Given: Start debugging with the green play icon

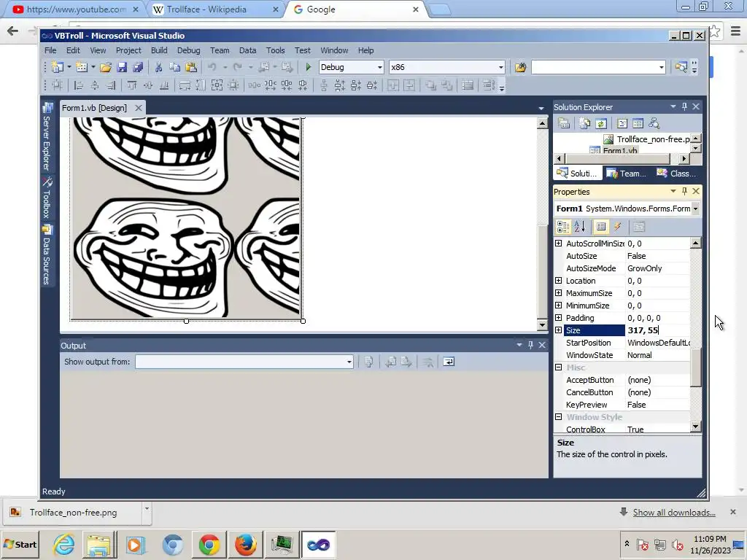Looking at the screenshot, I should [x=309, y=67].
